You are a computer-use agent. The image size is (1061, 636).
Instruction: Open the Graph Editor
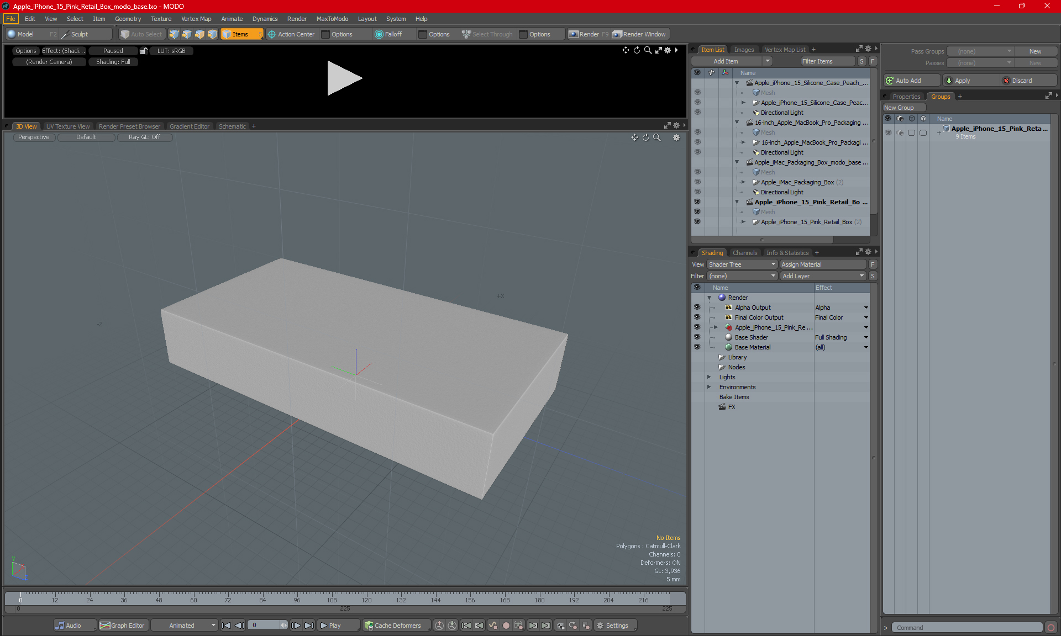pos(122,626)
